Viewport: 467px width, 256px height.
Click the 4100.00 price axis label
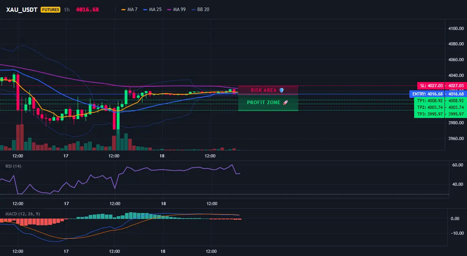[x=456, y=29]
